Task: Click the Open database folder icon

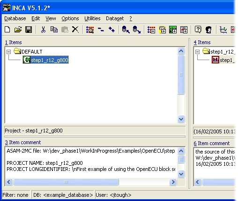Action: [x=18, y=30]
